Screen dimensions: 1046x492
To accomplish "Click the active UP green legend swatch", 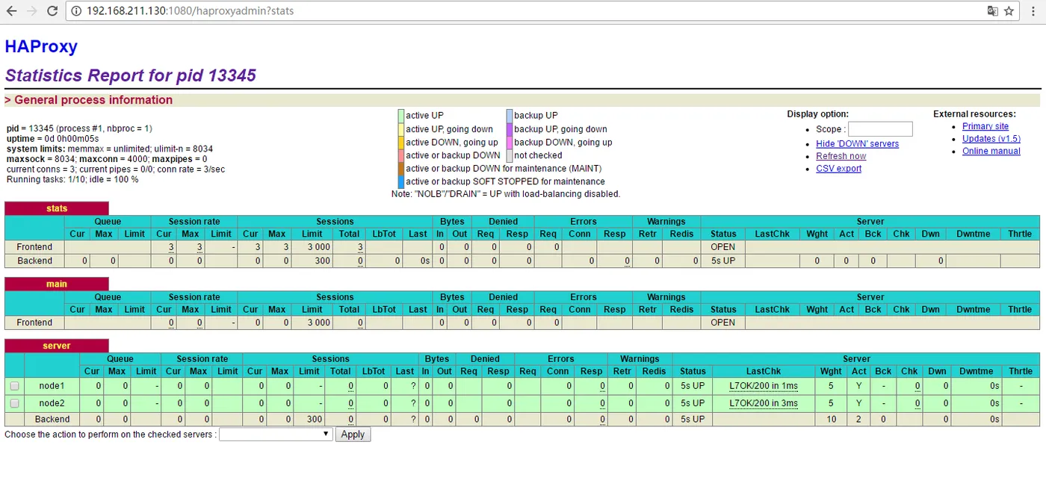I will coord(401,116).
